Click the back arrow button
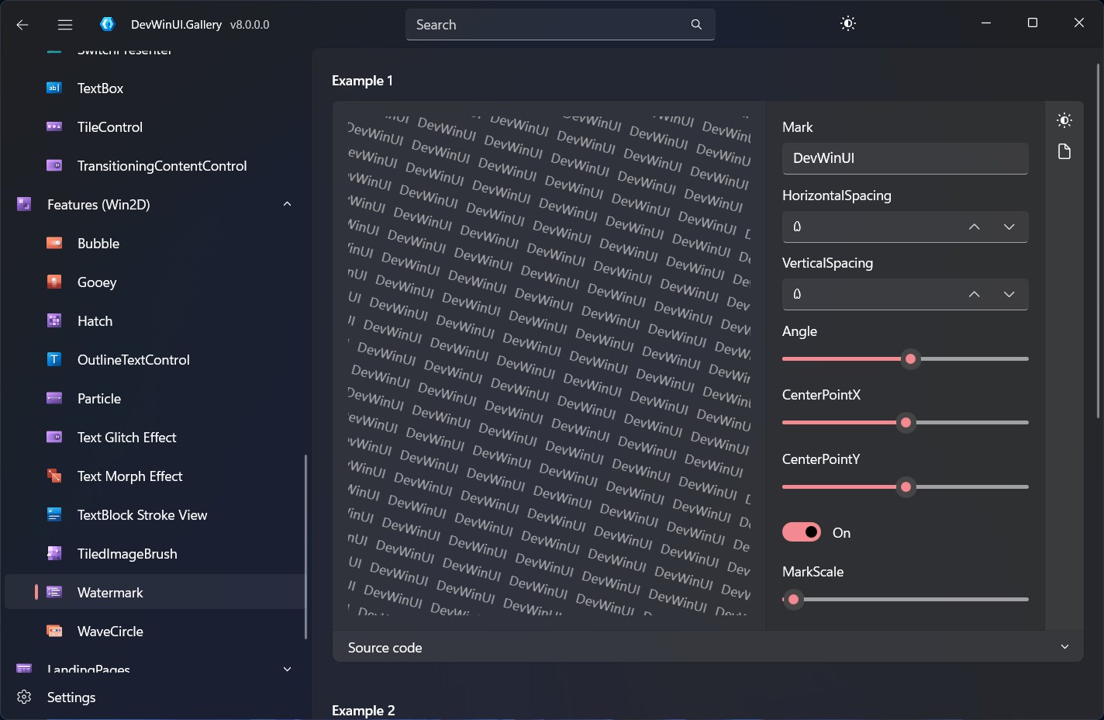 click(x=22, y=25)
